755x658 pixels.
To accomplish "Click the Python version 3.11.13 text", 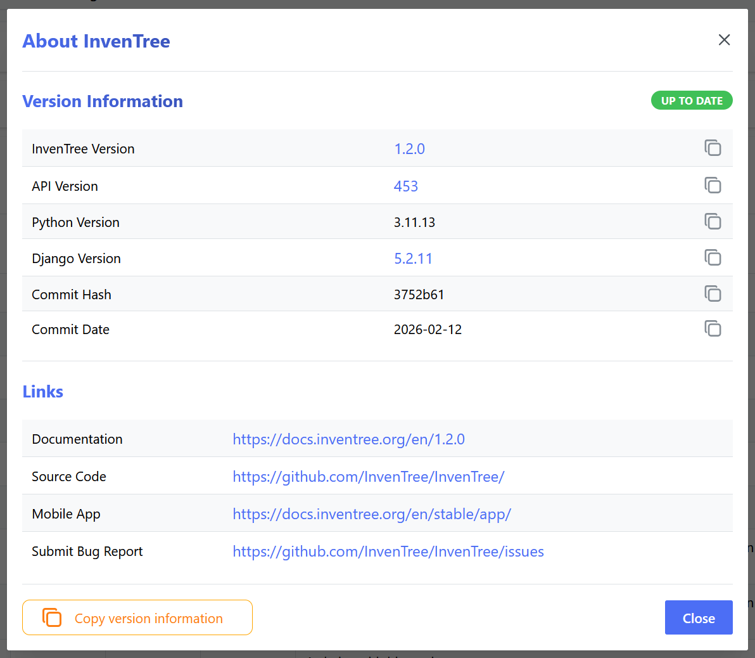I will click(x=414, y=223).
